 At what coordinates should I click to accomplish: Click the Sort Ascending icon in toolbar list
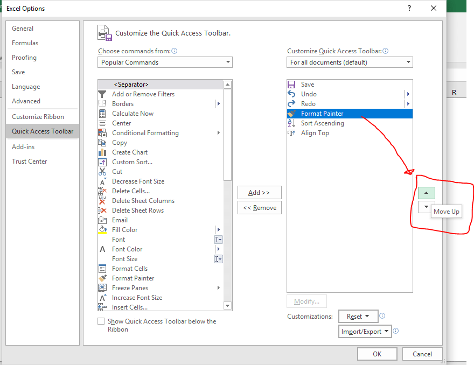pos(291,123)
